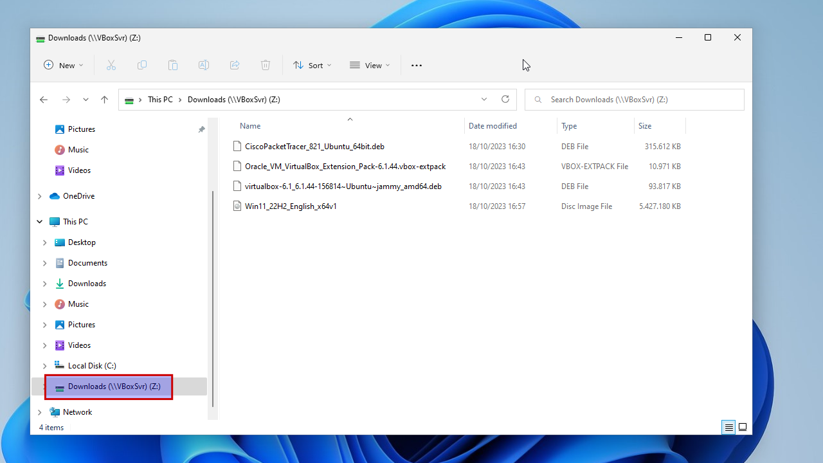This screenshot has height=463, width=823.
Task: Click the 4 items status text
Action: (x=51, y=428)
